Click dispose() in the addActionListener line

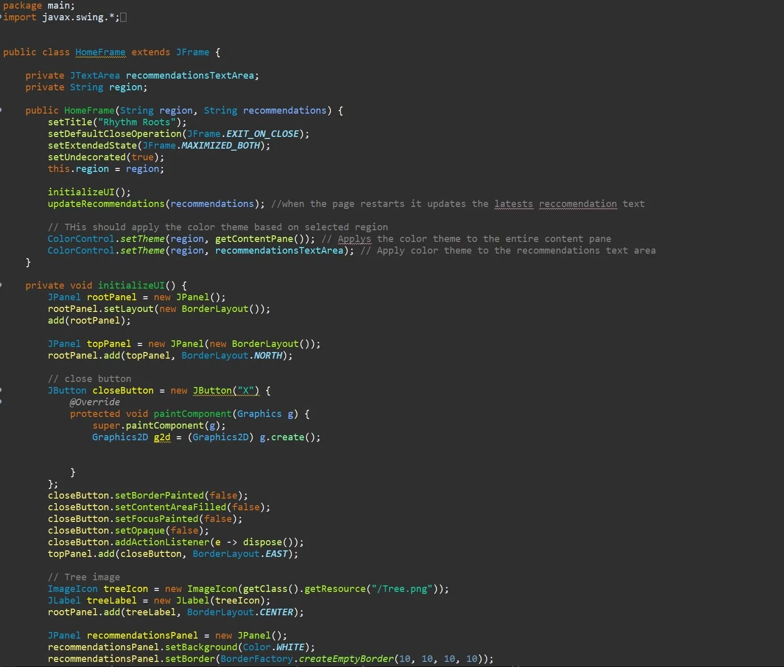pos(268,542)
